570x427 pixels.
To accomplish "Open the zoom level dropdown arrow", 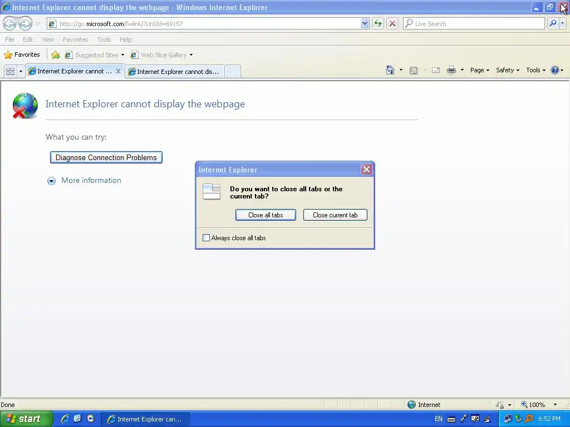I will tap(555, 405).
